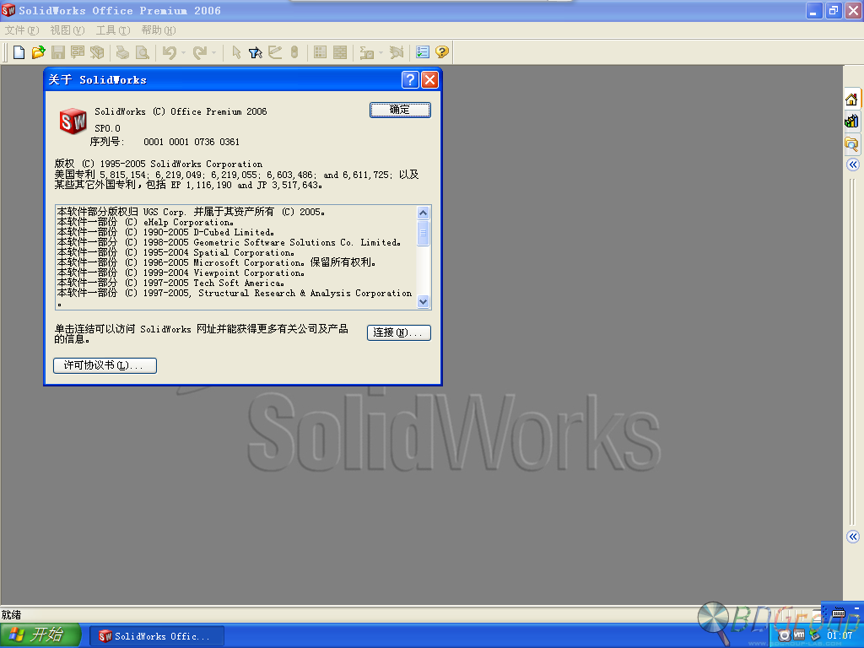Click the copyright list scroll-down arrow
This screenshot has width=864, height=648.
point(424,301)
